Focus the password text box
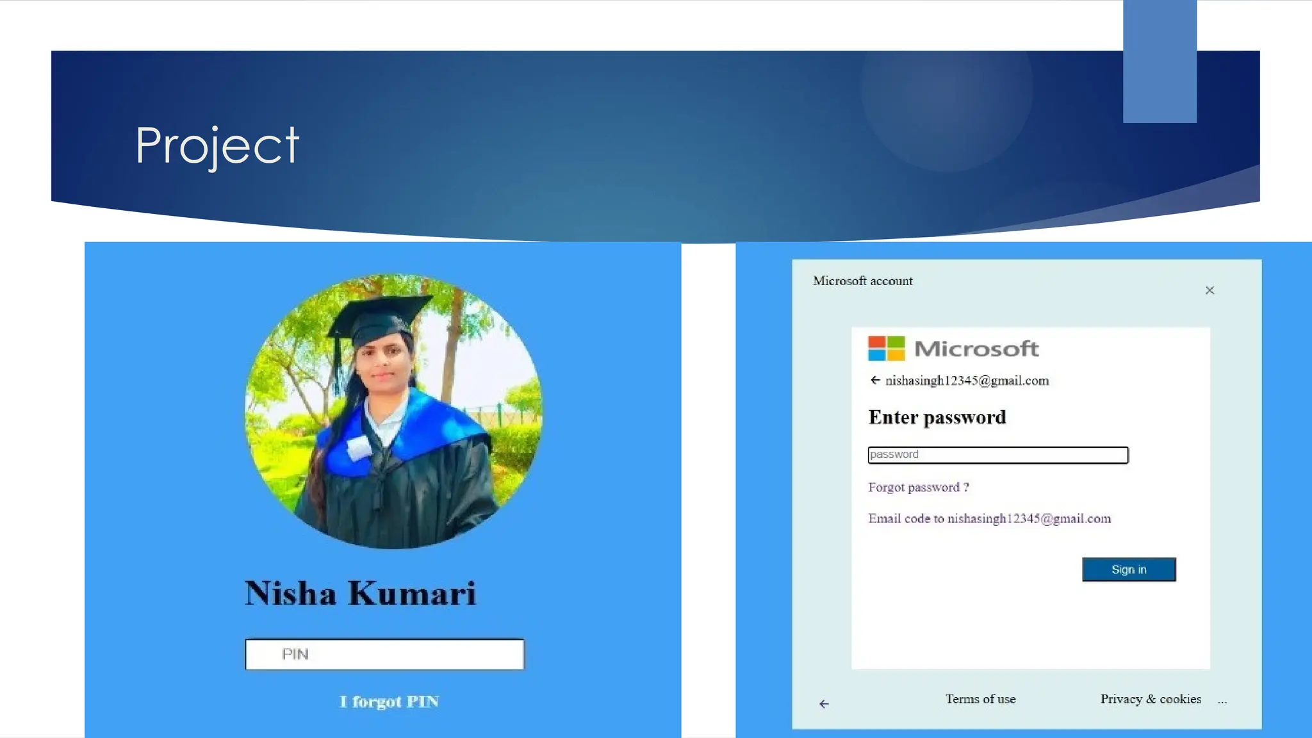Screen dimensions: 1312x738 [997, 455]
